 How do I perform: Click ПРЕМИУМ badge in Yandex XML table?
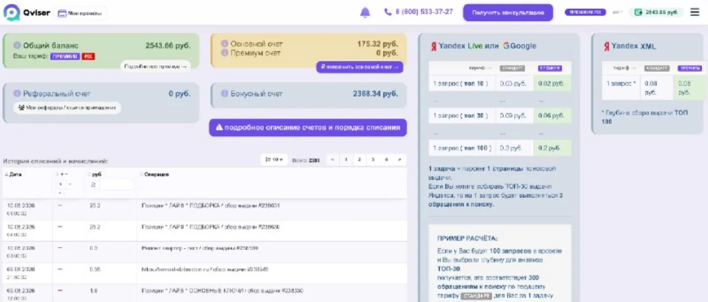tap(690, 68)
